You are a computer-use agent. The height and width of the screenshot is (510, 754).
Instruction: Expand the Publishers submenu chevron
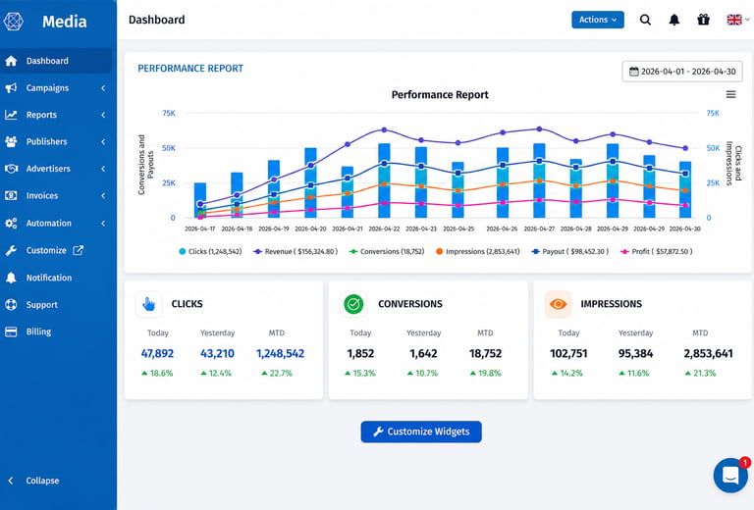(x=103, y=141)
